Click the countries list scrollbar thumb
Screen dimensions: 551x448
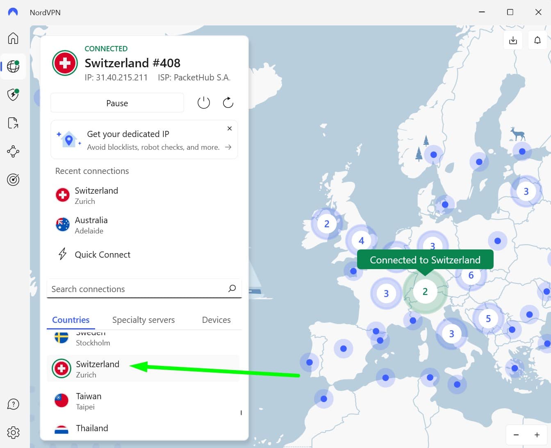(x=241, y=413)
